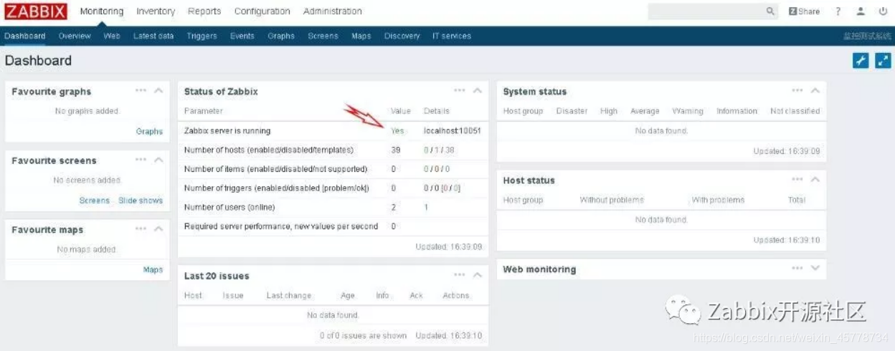Open the Share link icon
Image resolution: width=895 pixels, height=351 pixels.
point(804,11)
